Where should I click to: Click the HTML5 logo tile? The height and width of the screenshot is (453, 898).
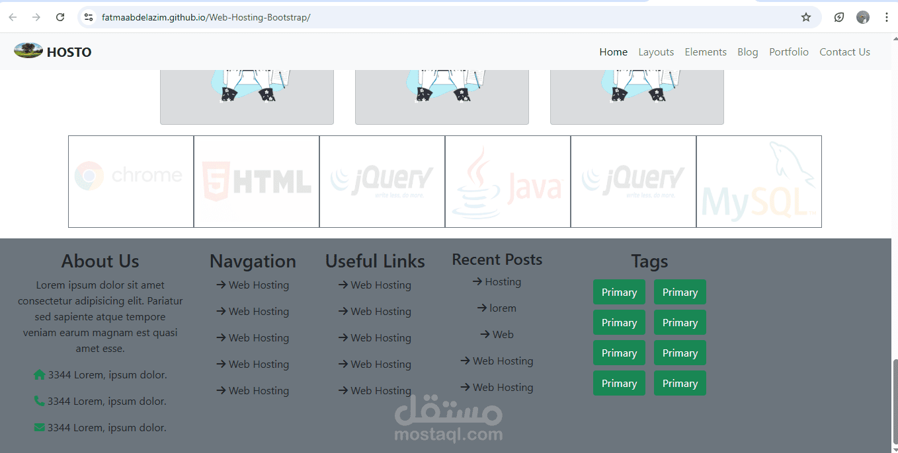point(257,182)
